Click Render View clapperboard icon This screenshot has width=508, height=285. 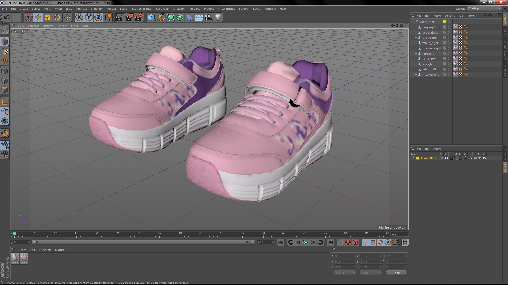[x=119, y=17]
